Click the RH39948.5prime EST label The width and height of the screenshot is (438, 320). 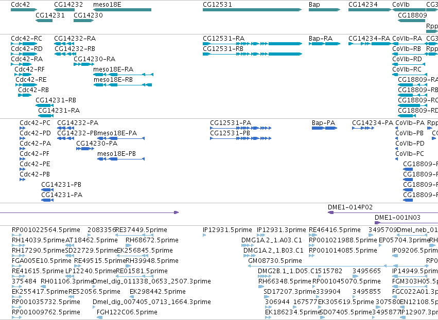[x=152, y=261]
